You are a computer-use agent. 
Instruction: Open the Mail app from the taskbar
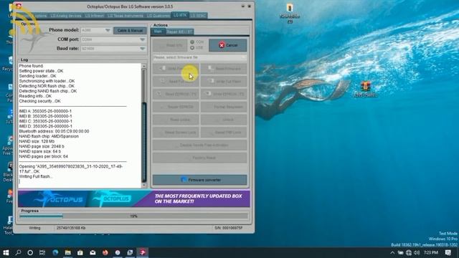tap(93, 252)
